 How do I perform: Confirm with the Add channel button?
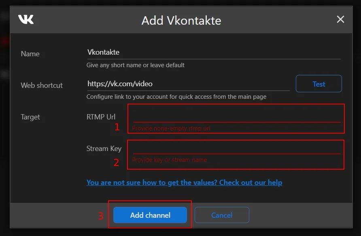(x=150, y=215)
